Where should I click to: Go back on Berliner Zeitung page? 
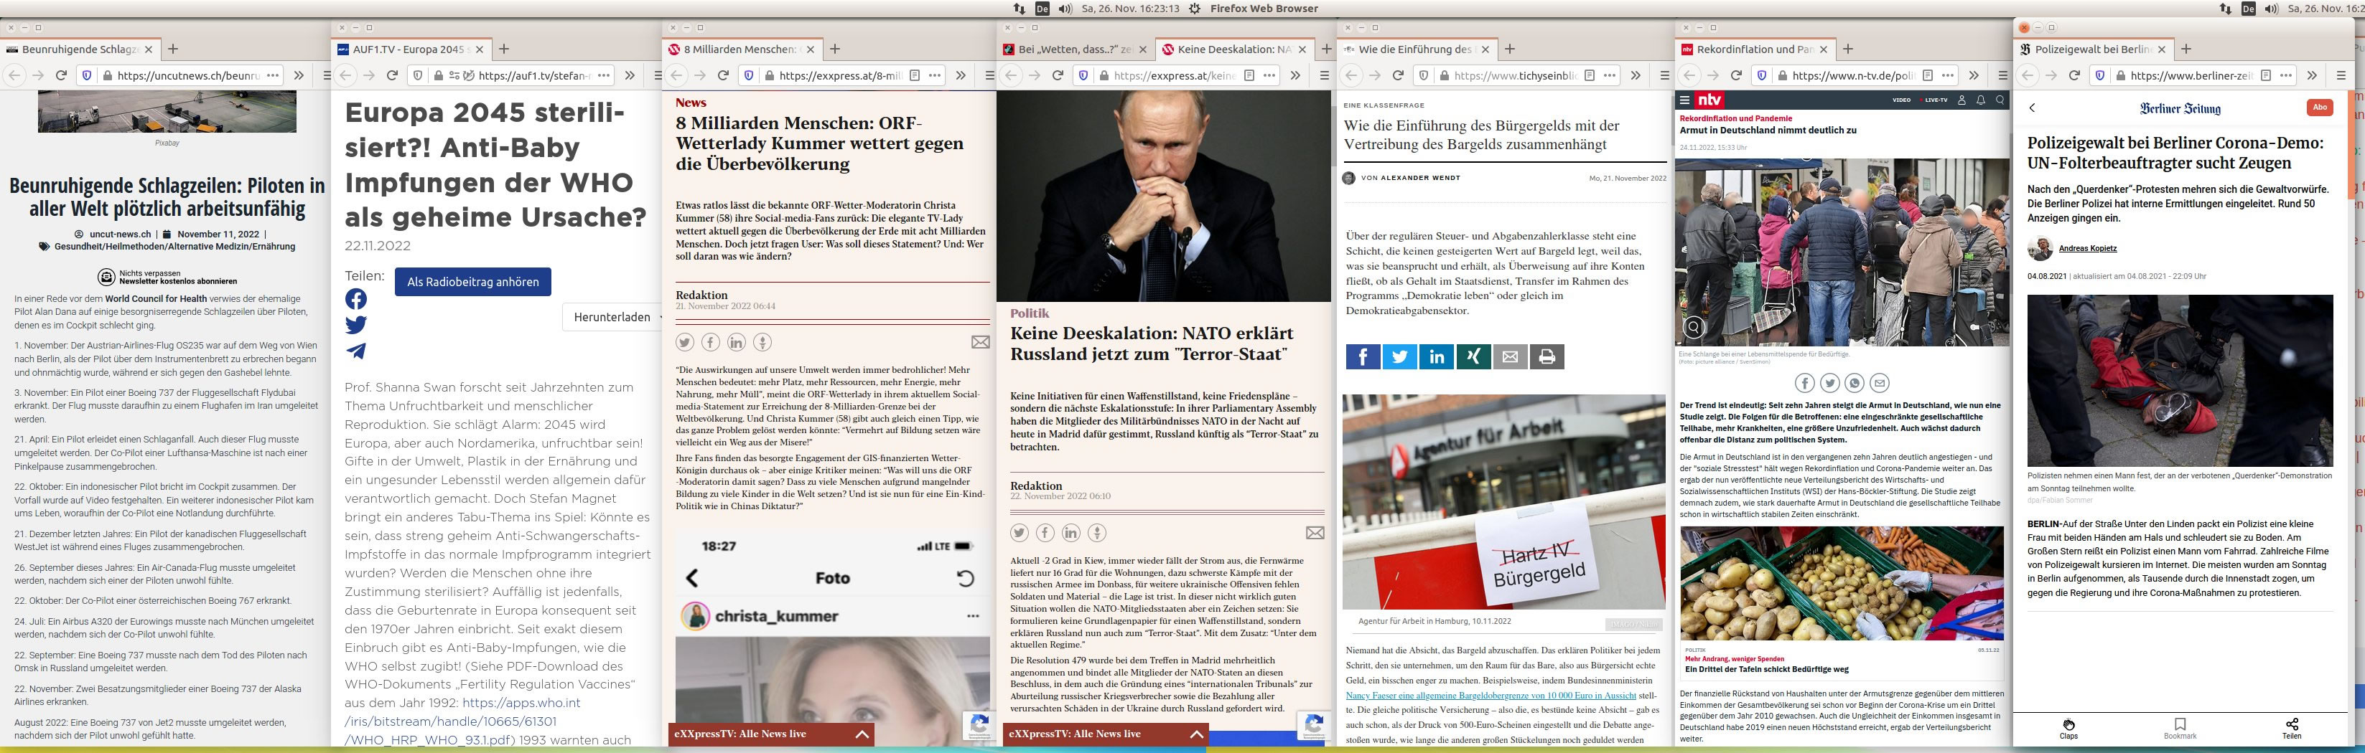2032,108
